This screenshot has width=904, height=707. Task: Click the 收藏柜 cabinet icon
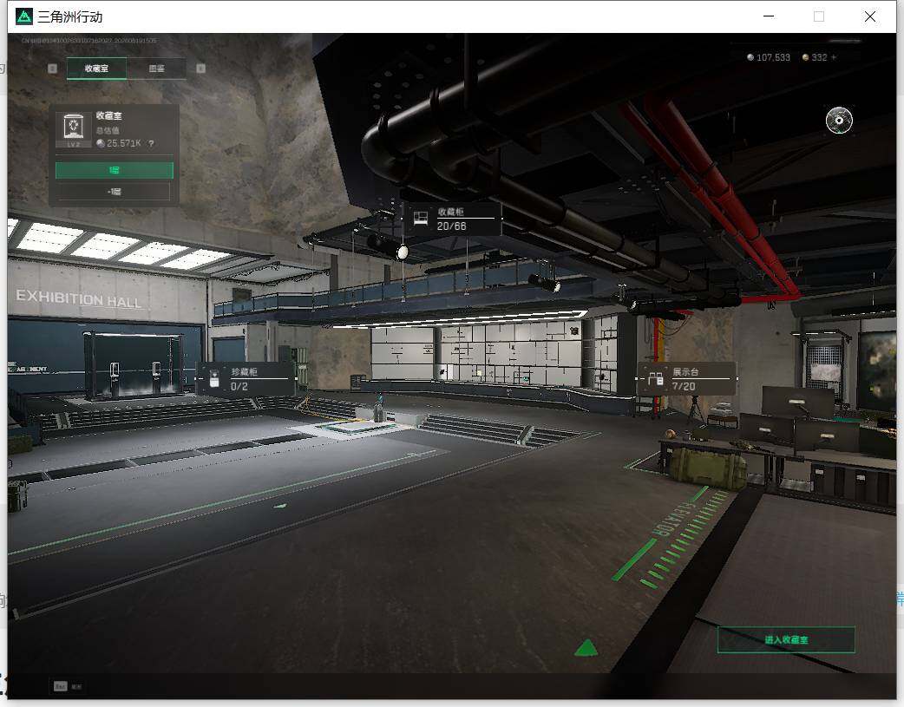[421, 218]
